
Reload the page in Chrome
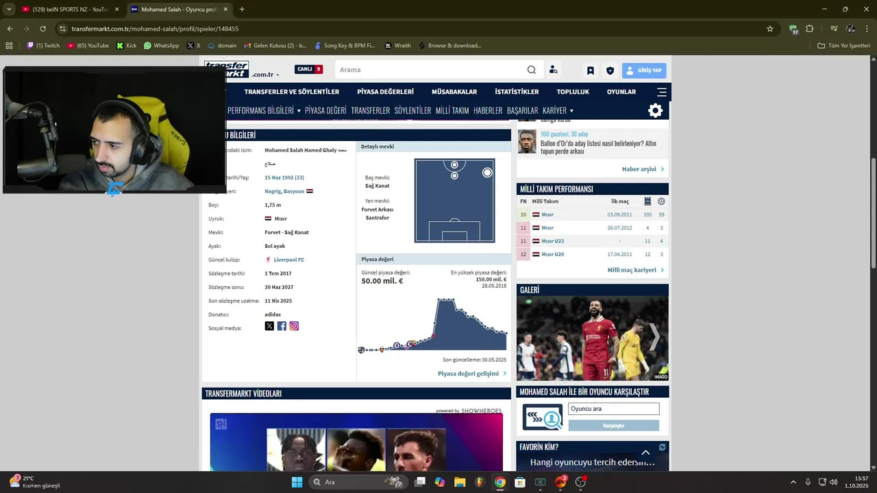point(42,29)
